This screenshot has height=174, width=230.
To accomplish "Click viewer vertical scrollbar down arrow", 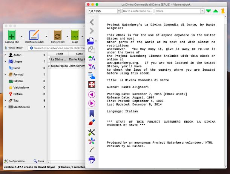I will click(x=225, y=167).
